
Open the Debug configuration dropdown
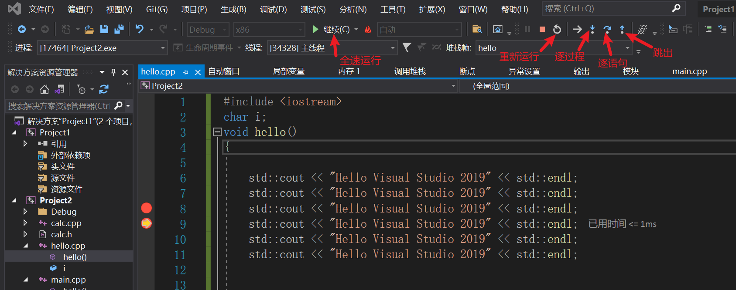(x=208, y=30)
